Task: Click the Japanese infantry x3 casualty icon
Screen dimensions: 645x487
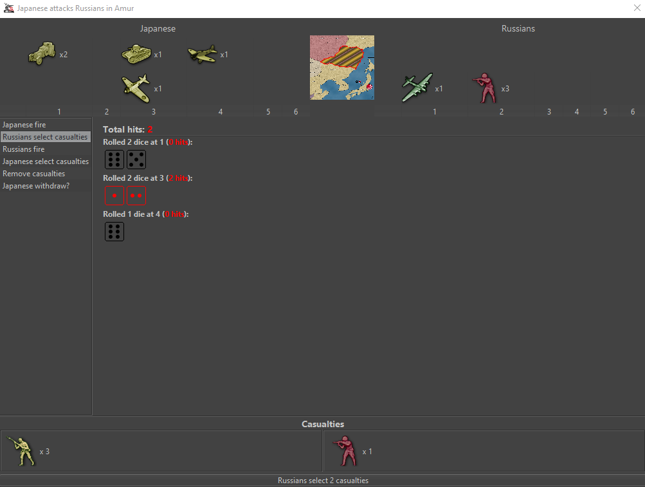Action: (21, 452)
